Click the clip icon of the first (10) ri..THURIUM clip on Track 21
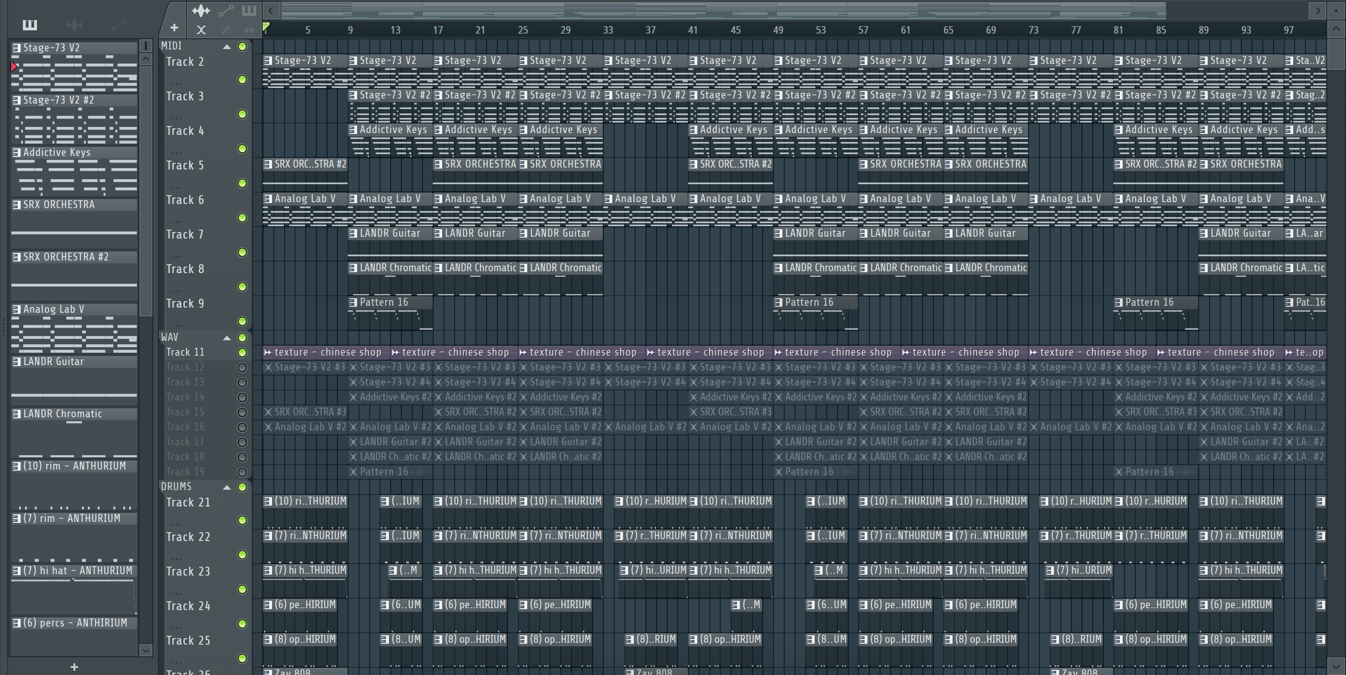 click(x=268, y=501)
